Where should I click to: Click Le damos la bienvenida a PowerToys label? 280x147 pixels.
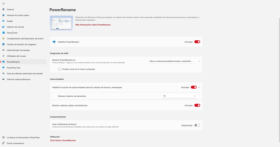pyautogui.click(x=23, y=138)
